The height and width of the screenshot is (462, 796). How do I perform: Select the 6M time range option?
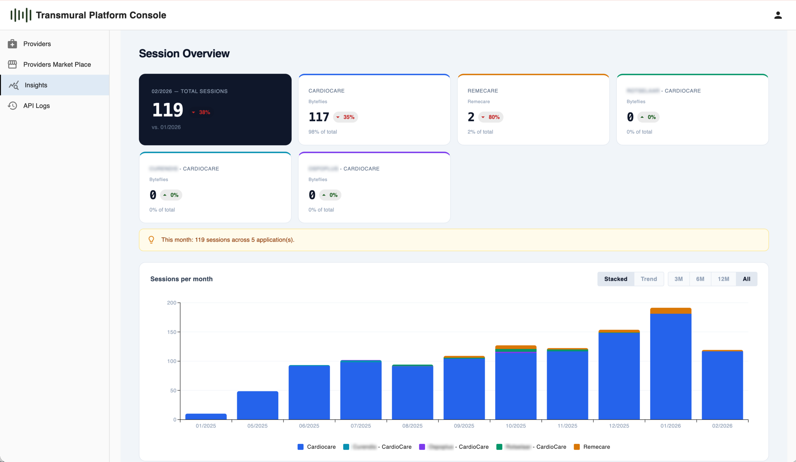700,279
